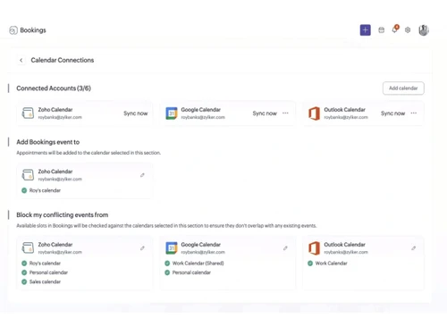Image resolution: width=447 pixels, height=335 pixels.
Task: Click 'Appointments will be added' description text
Action: click(89, 153)
